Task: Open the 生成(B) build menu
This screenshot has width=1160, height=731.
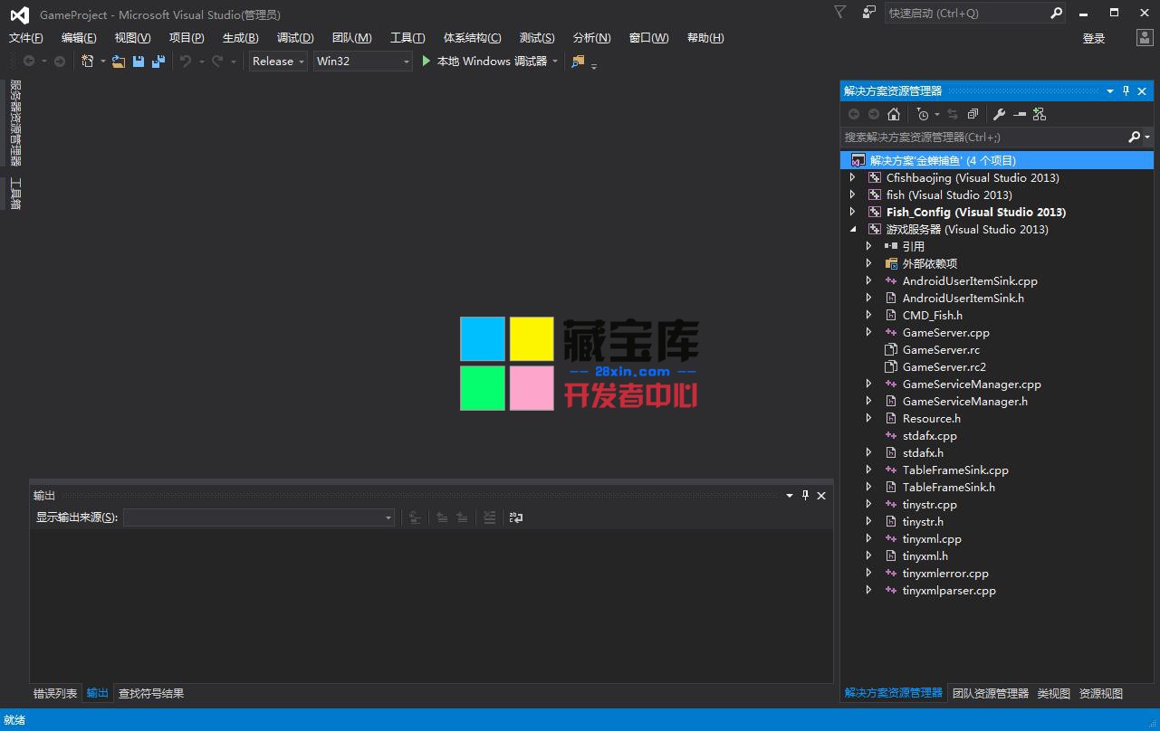Action: coord(240,37)
